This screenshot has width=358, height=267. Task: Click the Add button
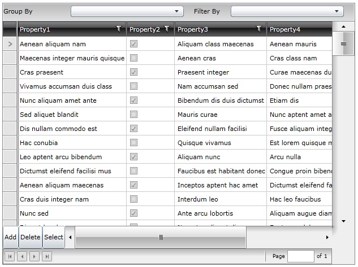[11, 237]
